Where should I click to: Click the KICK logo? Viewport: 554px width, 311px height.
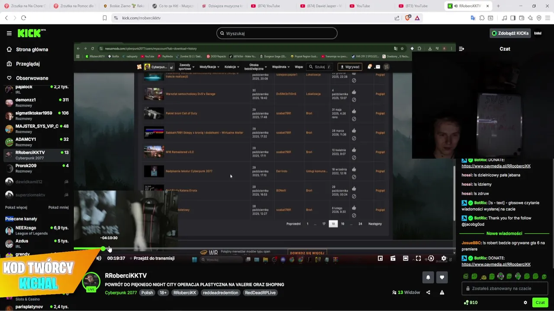click(31, 33)
